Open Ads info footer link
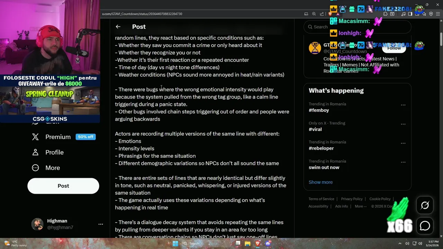443x249 pixels. 342,206
